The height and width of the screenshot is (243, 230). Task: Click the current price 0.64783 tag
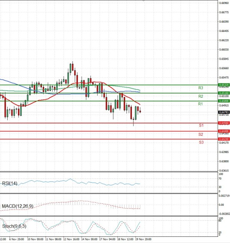(224, 112)
